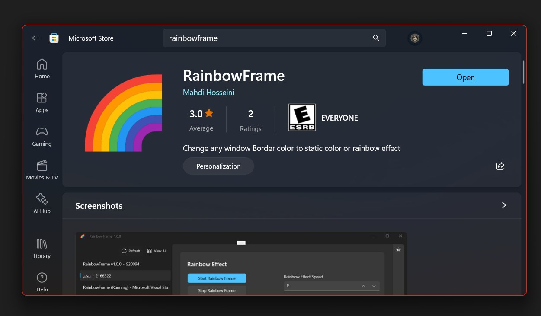The image size is (541, 316).
Task: Click the ESRB Everyone rating badge
Action: click(x=302, y=117)
